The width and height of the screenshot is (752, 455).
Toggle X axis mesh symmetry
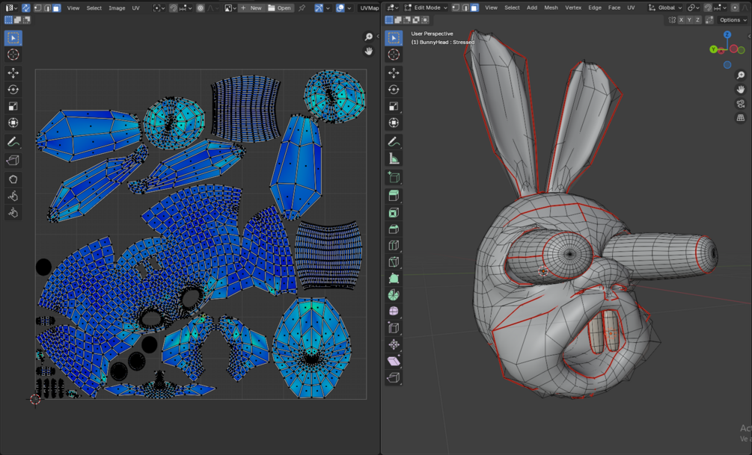click(680, 19)
